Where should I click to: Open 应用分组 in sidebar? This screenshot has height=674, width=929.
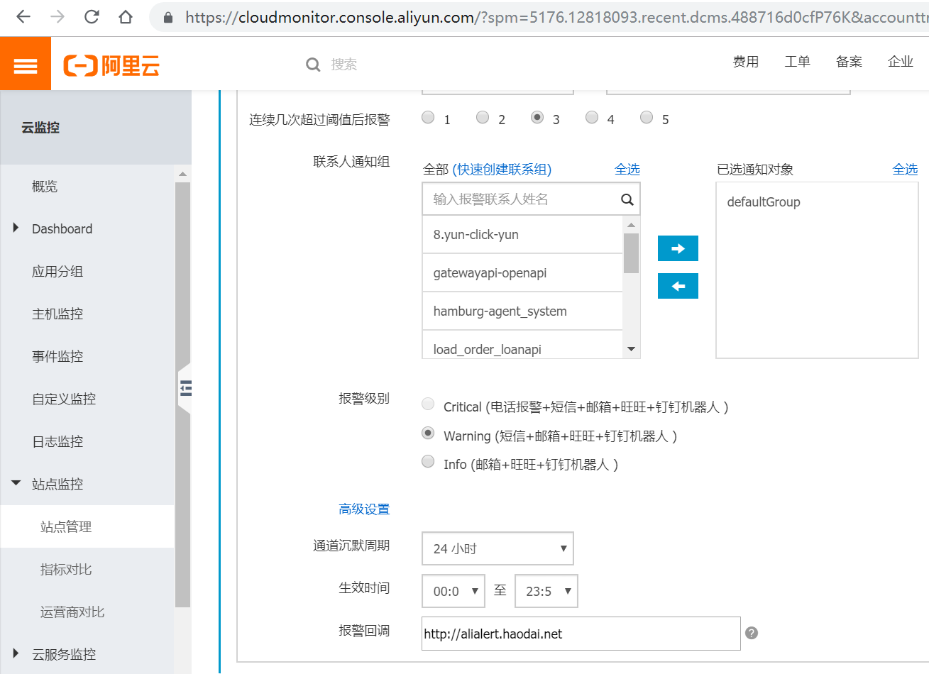57,271
